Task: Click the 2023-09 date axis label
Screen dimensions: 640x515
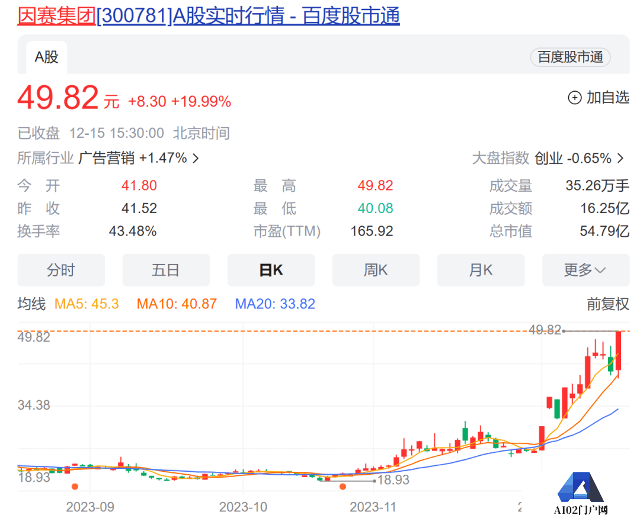Action: tap(90, 507)
